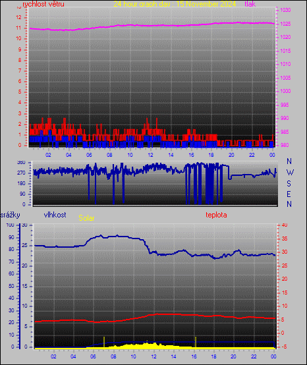Click the 50 value on the 'srážky' axis
Screen dimensions: 307x365
point(11,286)
